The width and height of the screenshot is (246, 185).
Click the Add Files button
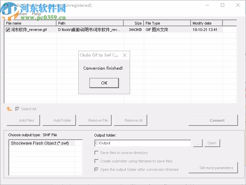pyautogui.click(x=24, y=120)
